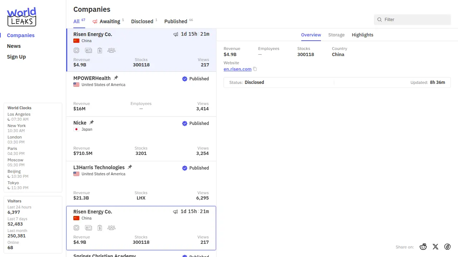
Task: Share on Reddit
Action: click(x=423, y=247)
